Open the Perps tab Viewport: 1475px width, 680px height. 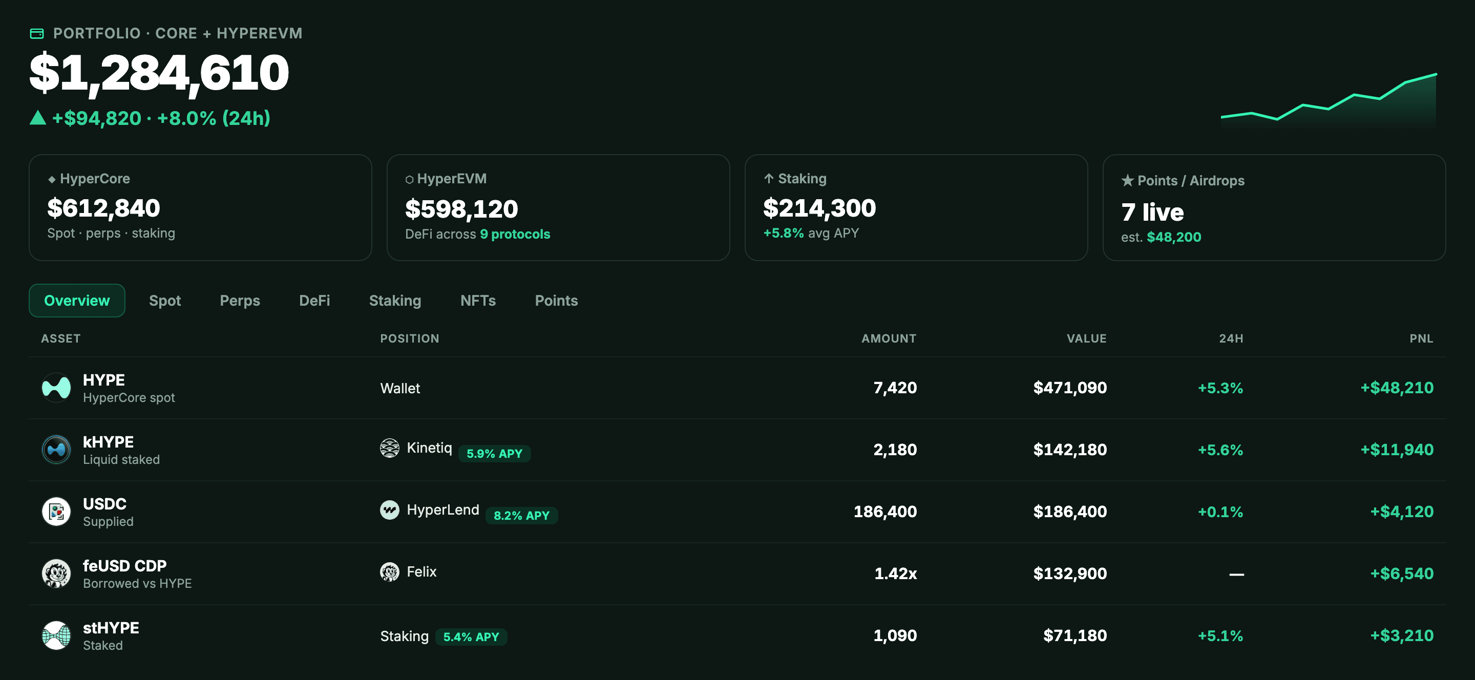[240, 301]
